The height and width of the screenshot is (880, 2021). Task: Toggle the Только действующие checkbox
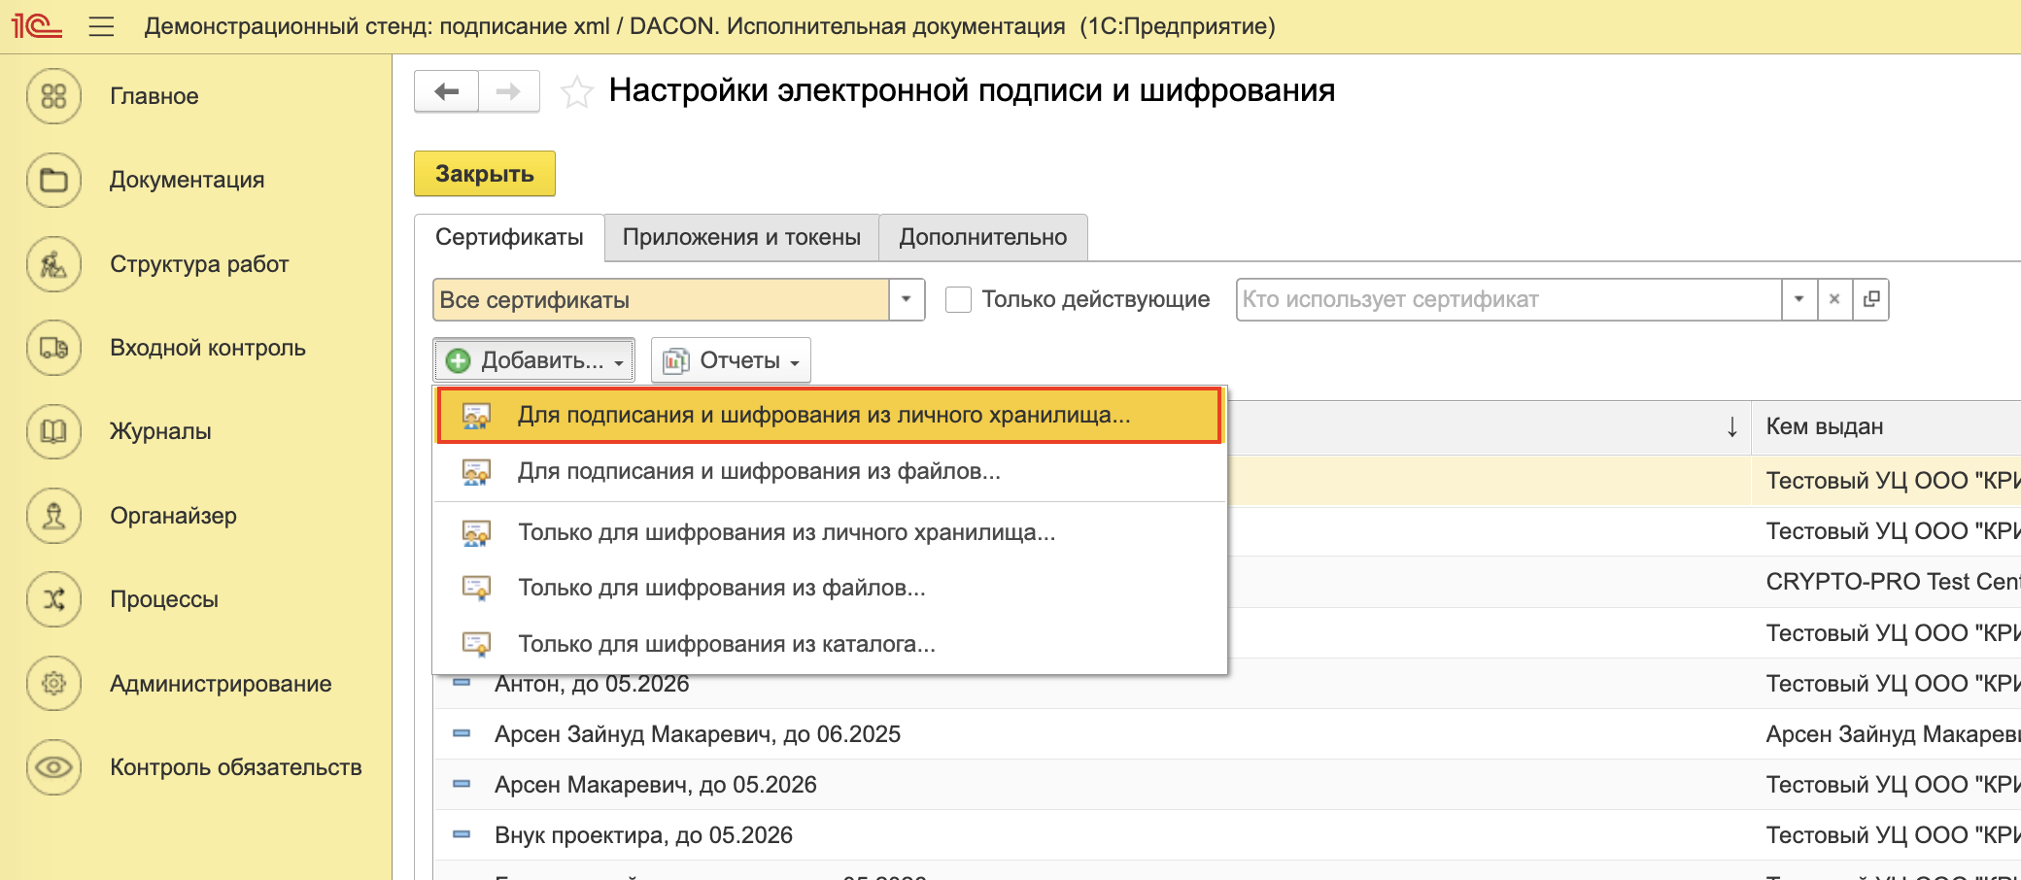click(x=958, y=299)
